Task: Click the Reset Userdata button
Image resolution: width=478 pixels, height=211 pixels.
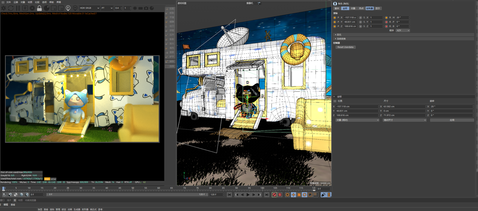Action: point(345,47)
